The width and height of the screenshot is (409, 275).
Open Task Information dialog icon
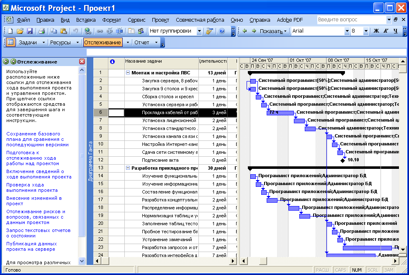(131, 31)
